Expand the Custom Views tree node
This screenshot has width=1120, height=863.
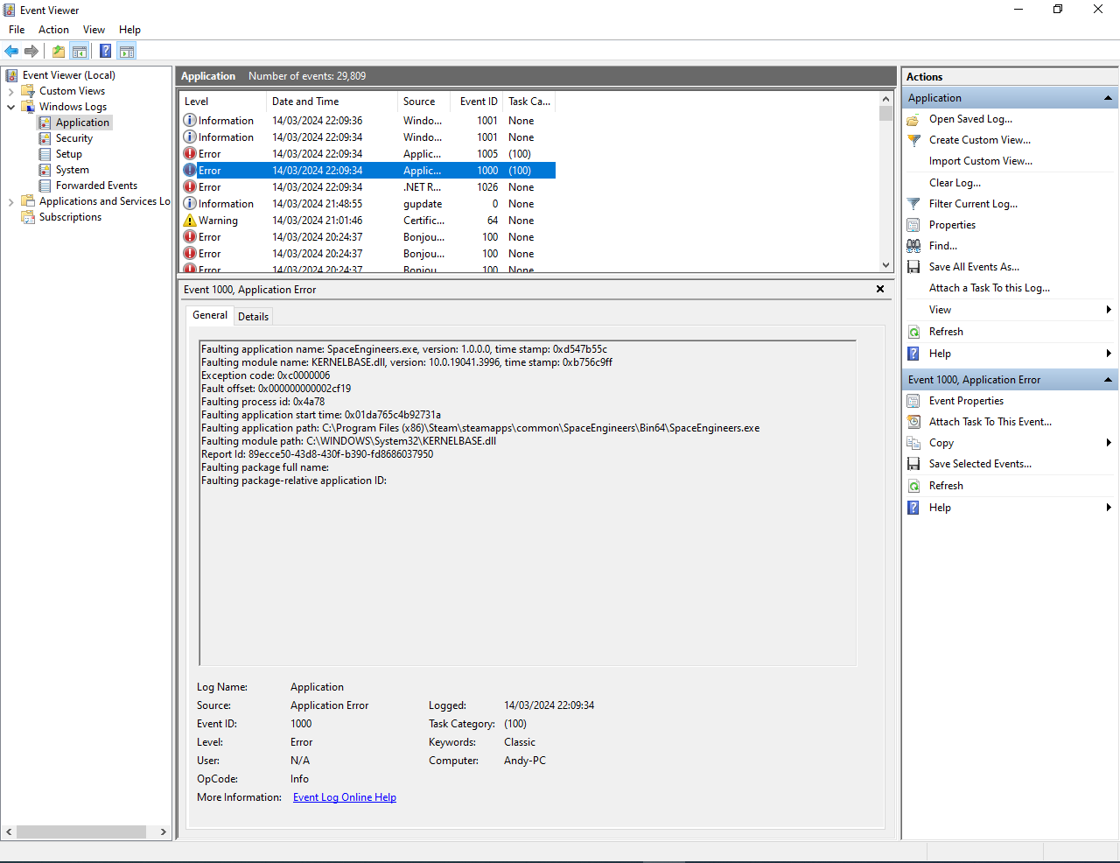[x=10, y=91]
